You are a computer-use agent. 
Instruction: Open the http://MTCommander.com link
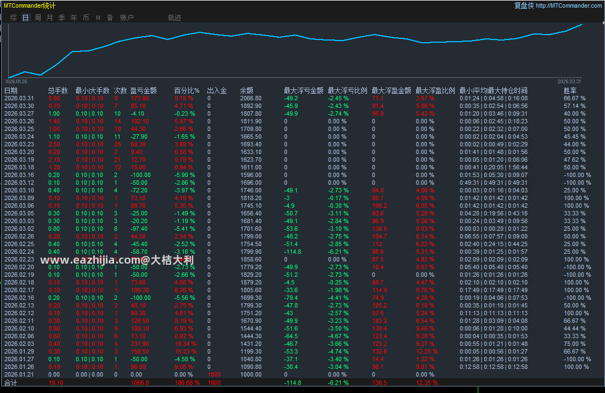click(x=569, y=5)
